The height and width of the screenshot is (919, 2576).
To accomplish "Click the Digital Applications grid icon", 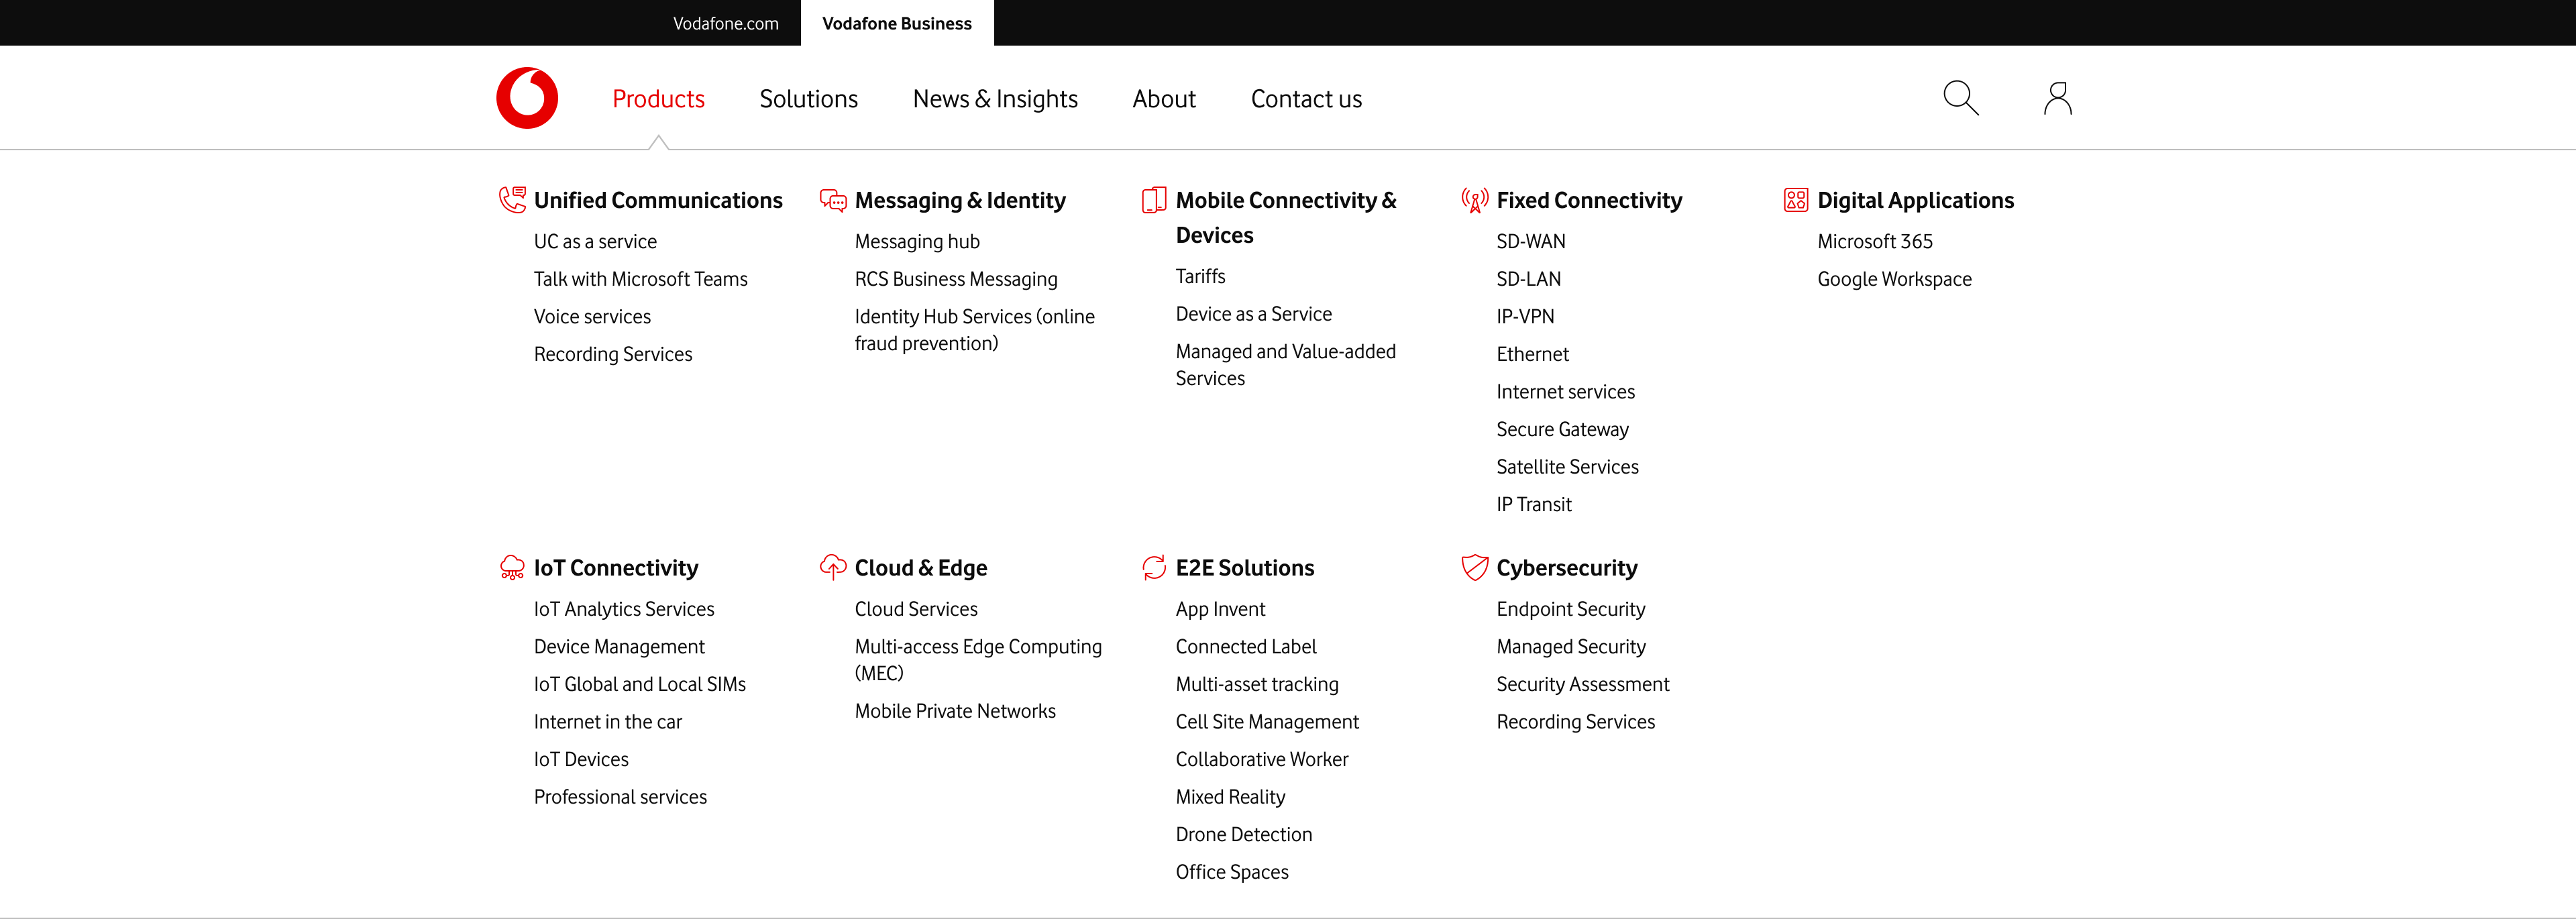I will click(1795, 200).
